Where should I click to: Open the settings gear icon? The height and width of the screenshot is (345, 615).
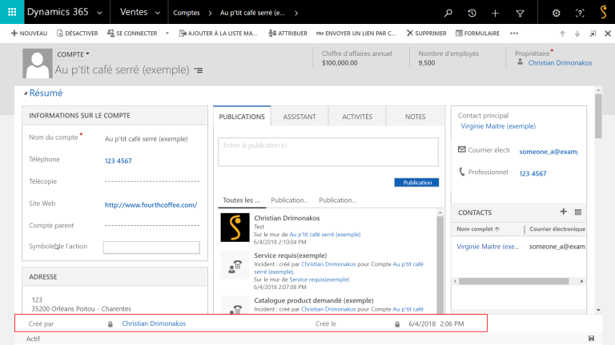click(557, 13)
